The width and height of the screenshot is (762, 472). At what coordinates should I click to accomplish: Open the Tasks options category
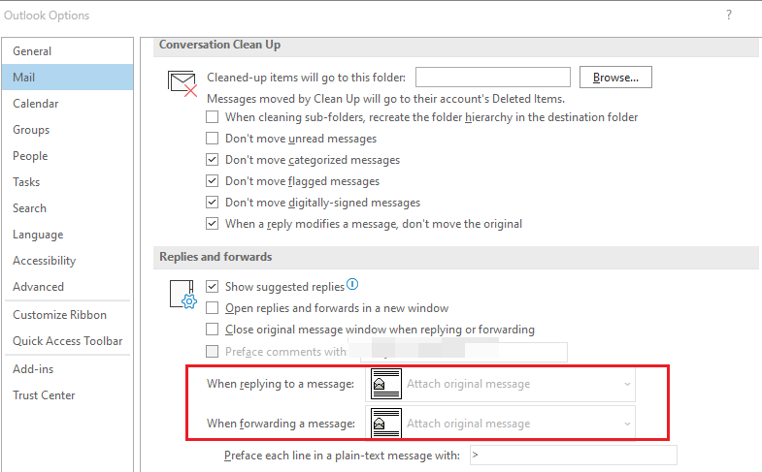67,182
